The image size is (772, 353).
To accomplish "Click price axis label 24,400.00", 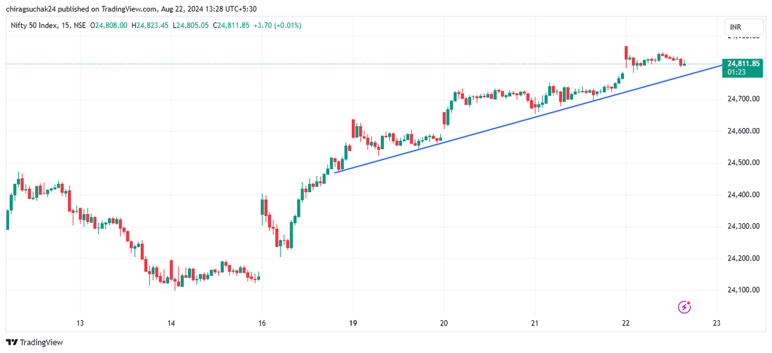I will (743, 195).
